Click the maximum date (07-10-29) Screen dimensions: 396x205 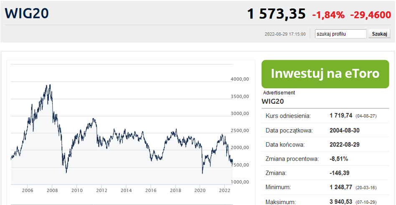coord(366,202)
